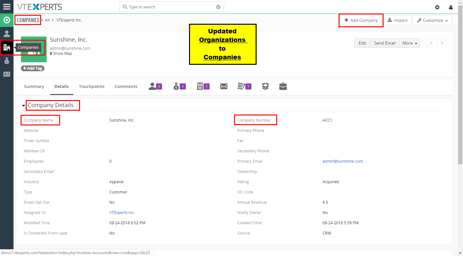The image size is (463, 256).
Task: Click the Modified Time value 08-24-2018 6:02 PM
Action: 127,223
